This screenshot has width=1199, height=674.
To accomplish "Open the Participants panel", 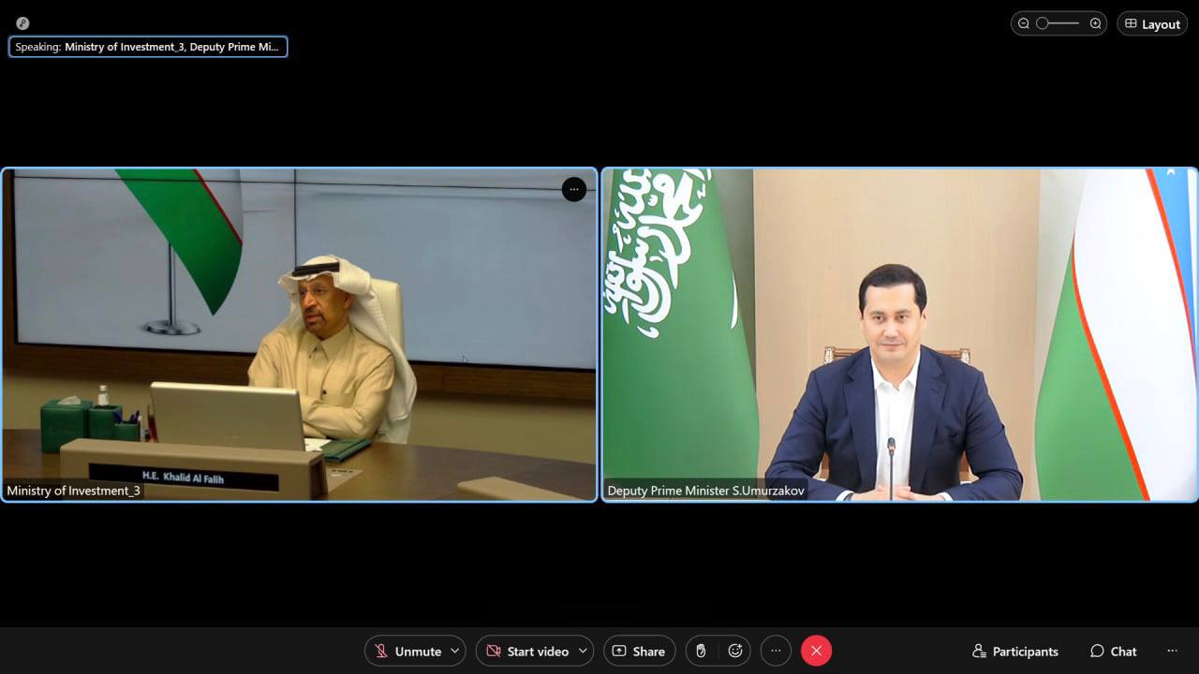I will [1015, 651].
